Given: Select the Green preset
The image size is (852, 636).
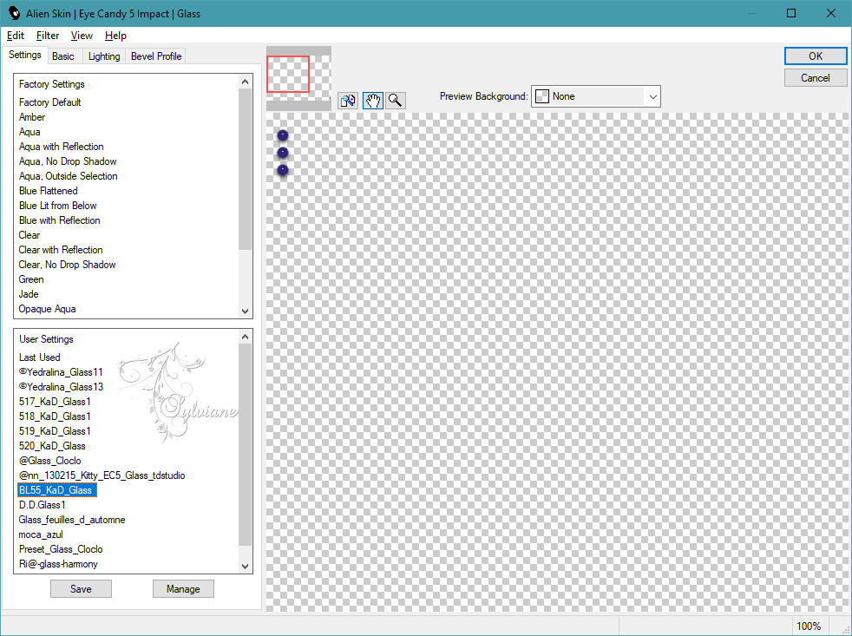Looking at the screenshot, I should pyautogui.click(x=31, y=279).
